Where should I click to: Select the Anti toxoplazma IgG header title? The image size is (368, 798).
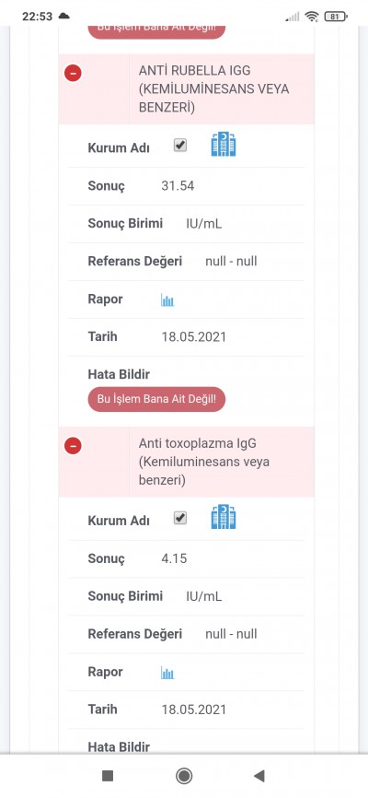pyautogui.click(x=204, y=462)
